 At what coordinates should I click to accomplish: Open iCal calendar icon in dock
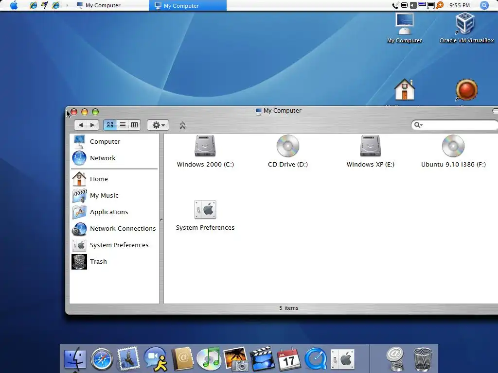point(288,359)
